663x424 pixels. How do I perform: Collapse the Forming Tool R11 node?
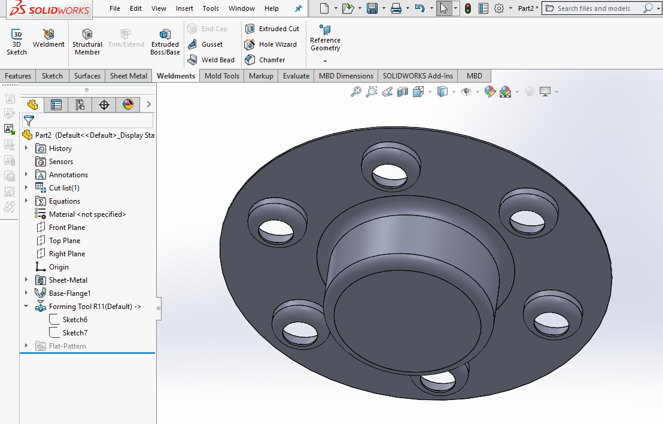click(x=26, y=307)
